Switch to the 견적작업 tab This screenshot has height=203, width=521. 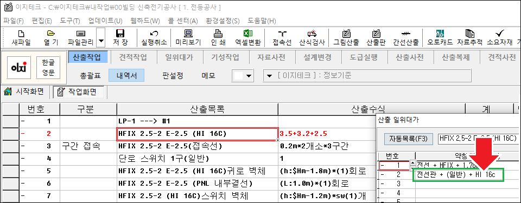(x=133, y=57)
